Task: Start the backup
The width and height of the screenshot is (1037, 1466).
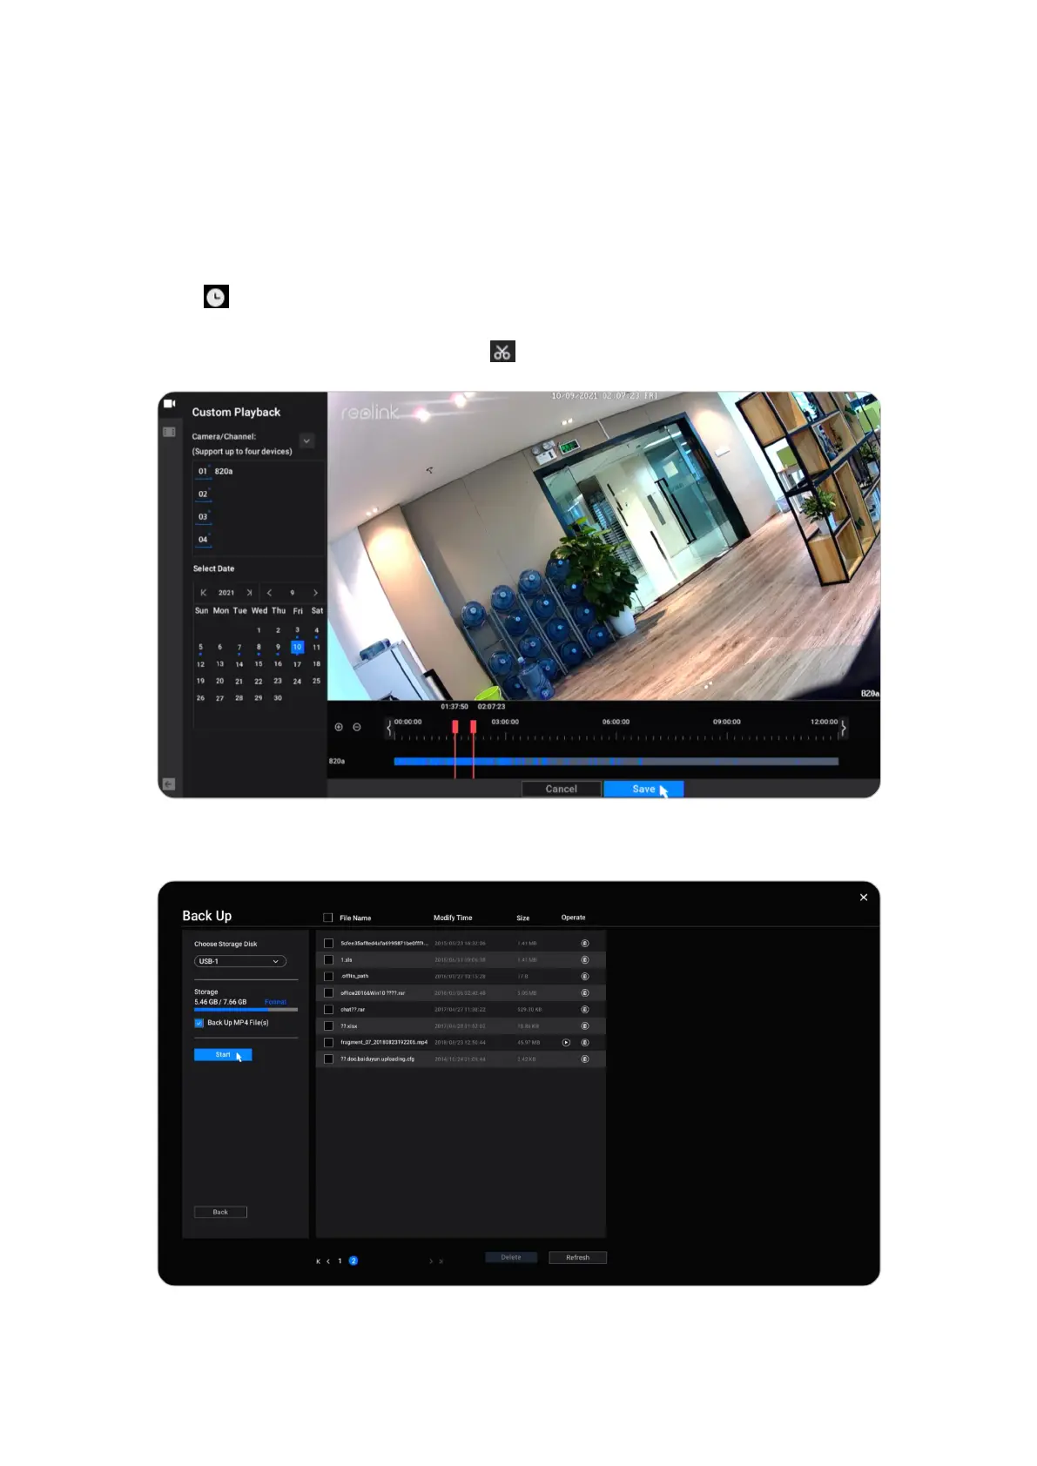Action: coord(223,1055)
